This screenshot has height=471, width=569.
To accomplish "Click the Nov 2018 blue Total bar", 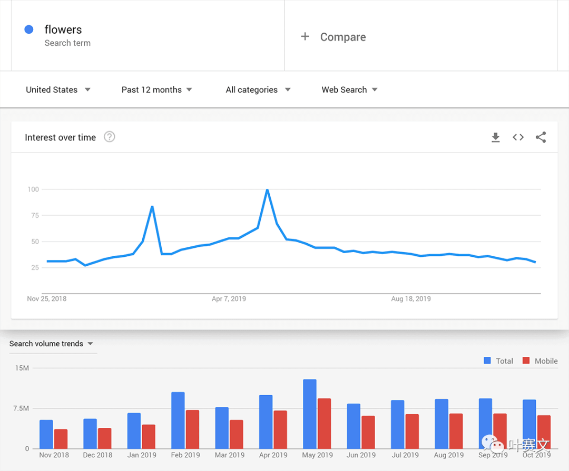I will click(x=46, y=434).
